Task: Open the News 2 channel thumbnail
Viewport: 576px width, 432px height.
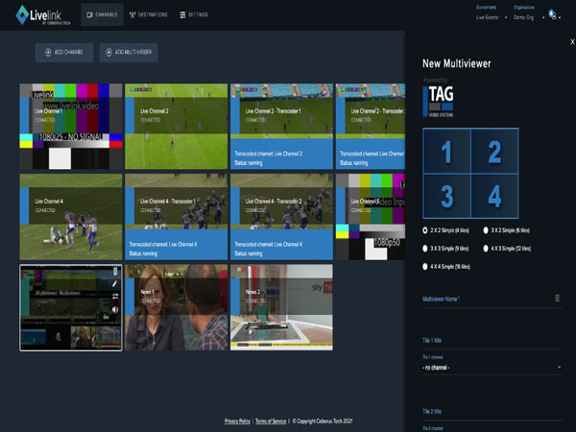Action: click(x=281, y=307)
